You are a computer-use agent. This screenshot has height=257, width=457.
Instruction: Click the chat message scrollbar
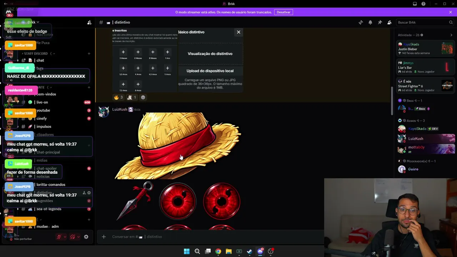392,102
